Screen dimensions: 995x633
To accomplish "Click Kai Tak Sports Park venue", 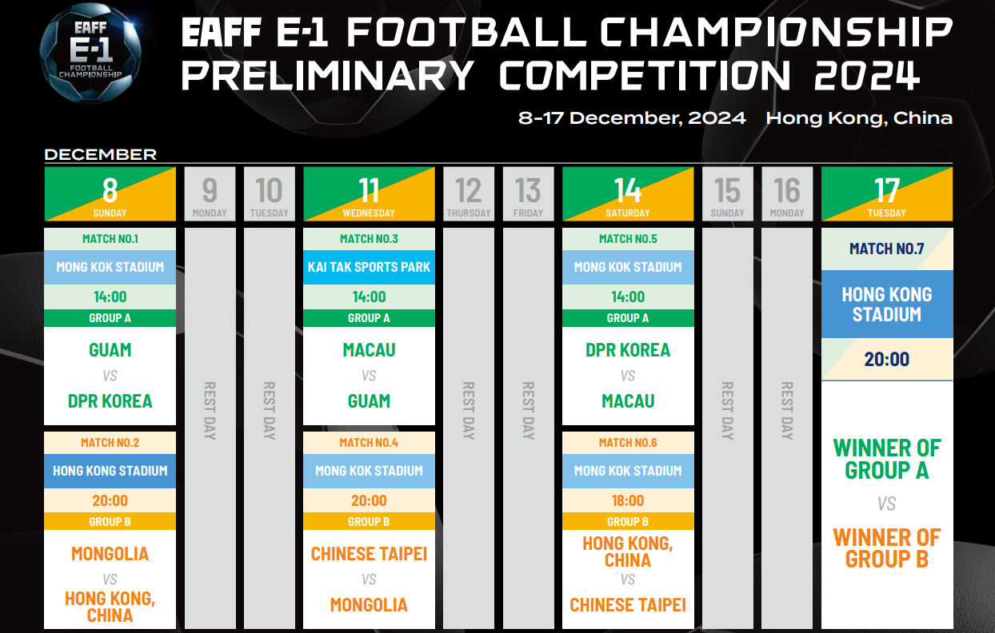I will 369,267.
